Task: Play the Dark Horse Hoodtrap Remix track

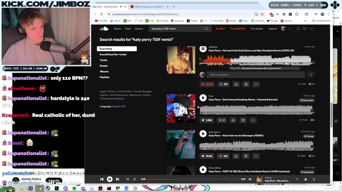Action: [x=203, y=98]
